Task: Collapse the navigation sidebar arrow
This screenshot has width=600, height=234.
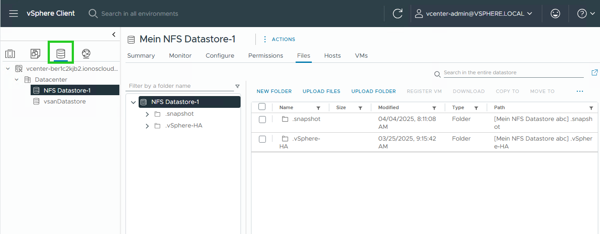Action: [x=114, y=34]
